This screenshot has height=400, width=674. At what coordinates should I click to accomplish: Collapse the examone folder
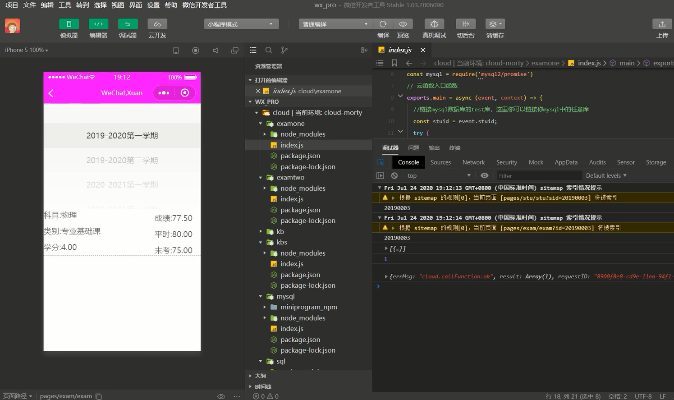click(x=261, y=124)
